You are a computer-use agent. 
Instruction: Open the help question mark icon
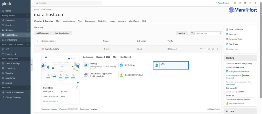coord(250,3)
